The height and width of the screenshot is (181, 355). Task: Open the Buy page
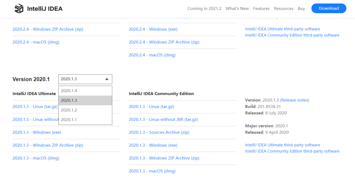pyautogui.click(x=301, y=9)
